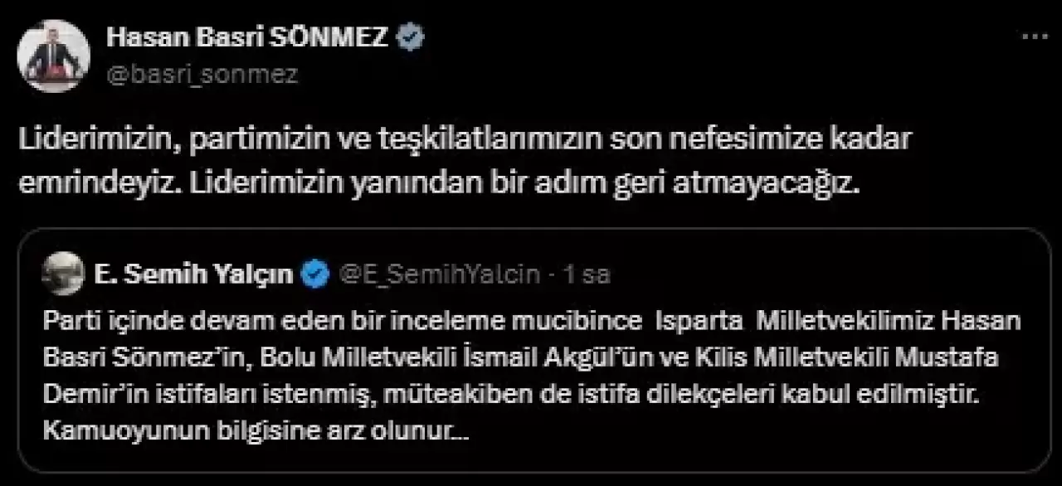The width and height of the screenshot is (1062, 486).
Task: Click the gray verified badge beside SÖNMEZ
Action: click(413, 36)
